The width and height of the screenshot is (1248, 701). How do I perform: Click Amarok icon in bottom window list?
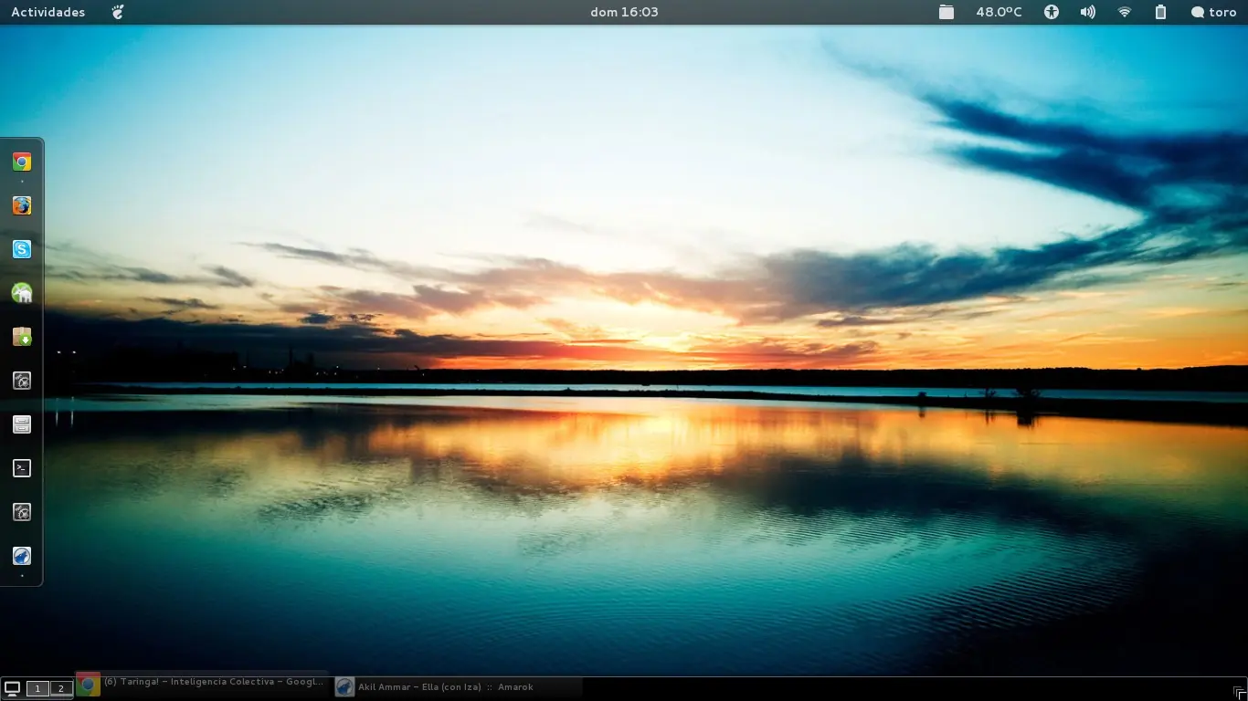tap(344, 686)
